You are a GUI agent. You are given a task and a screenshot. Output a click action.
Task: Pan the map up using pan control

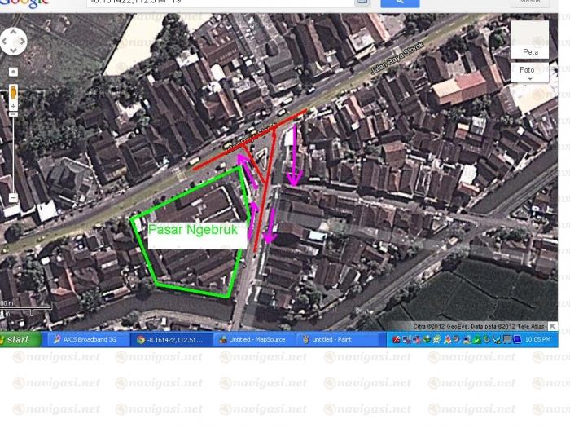point(14,32)
